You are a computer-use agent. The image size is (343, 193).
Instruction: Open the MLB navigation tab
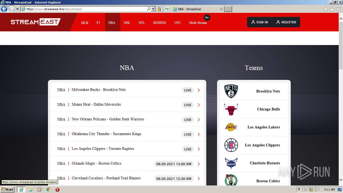pyautogui.click(x=85, y=23)
